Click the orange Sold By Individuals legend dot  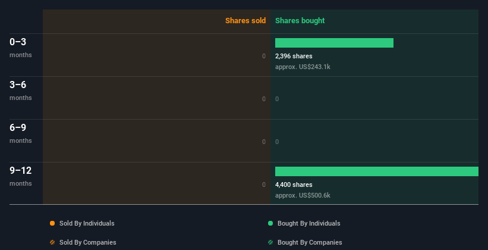tap(52, 223)
